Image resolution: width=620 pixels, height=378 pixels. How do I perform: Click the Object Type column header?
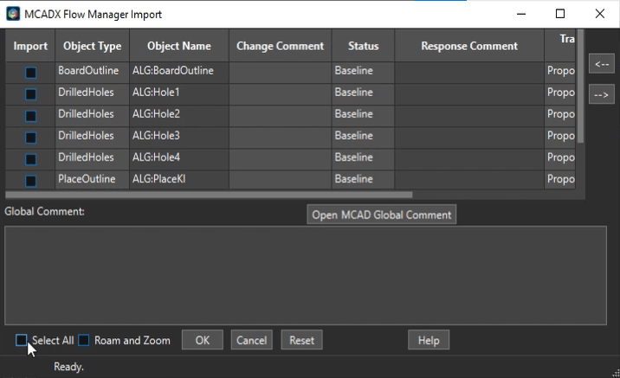pyautogui.click(x=92, y=46)
